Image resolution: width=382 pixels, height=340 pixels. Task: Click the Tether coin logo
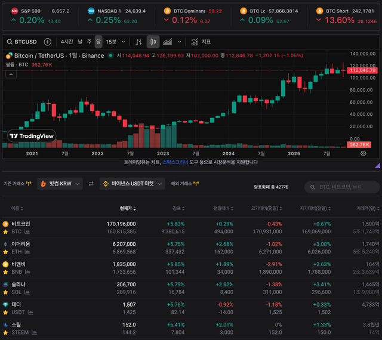click(x=5, y=305)
